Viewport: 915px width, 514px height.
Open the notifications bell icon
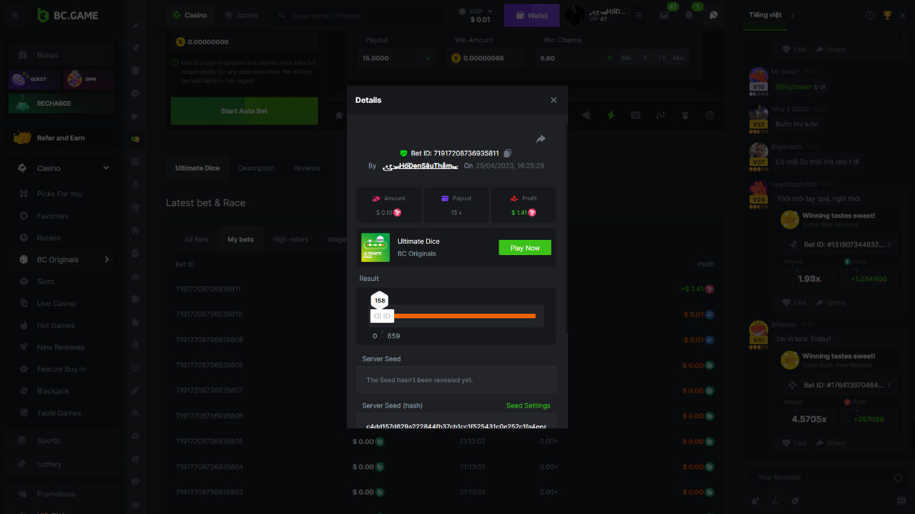689,15
